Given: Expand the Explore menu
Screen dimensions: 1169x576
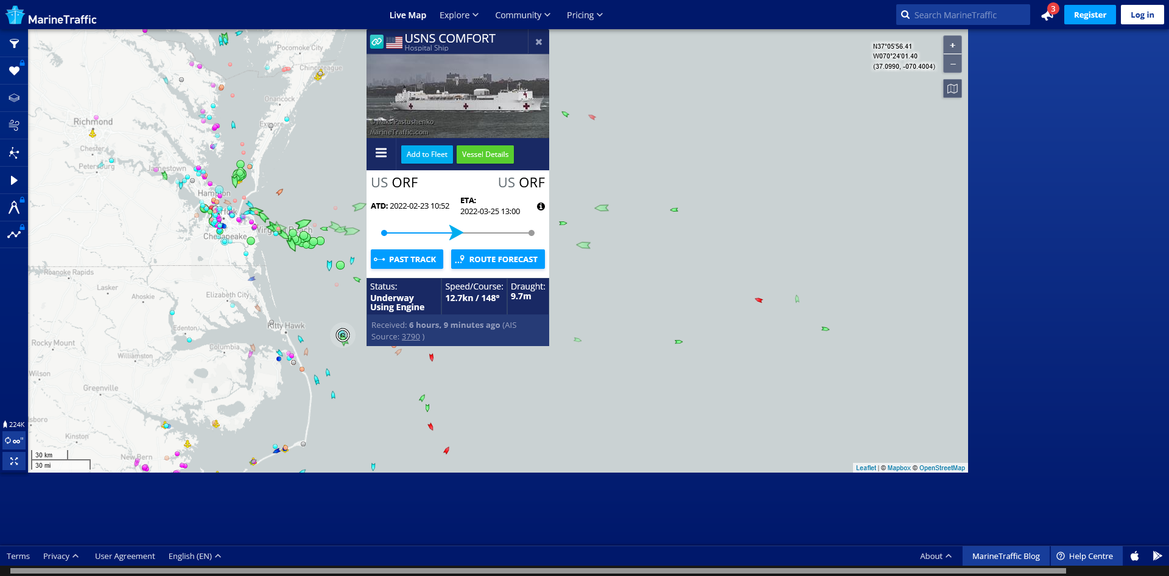Looking at the screenshot, I should [459, 15].
